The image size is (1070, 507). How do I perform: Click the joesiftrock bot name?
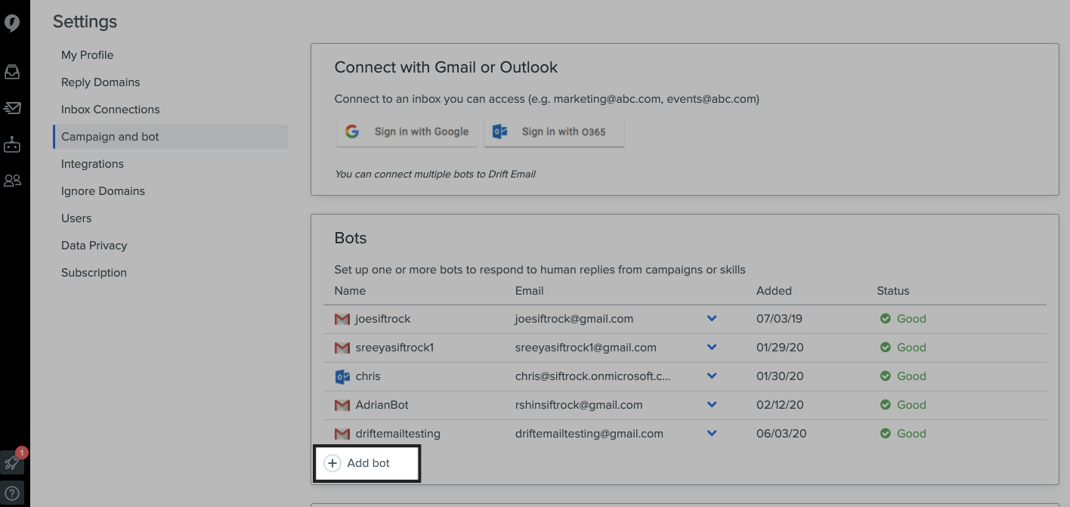[x=383, y=319]
